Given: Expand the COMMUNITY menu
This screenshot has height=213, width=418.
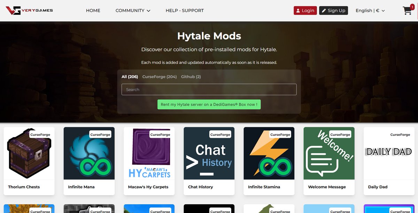Looking at the screenshot, I should tap(133, 10).
